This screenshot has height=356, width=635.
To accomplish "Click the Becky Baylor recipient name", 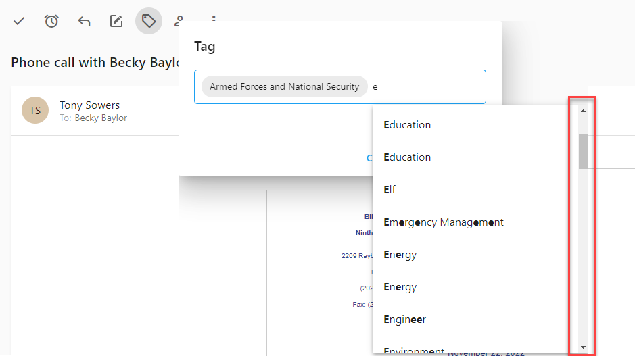I will pos(101,118).
